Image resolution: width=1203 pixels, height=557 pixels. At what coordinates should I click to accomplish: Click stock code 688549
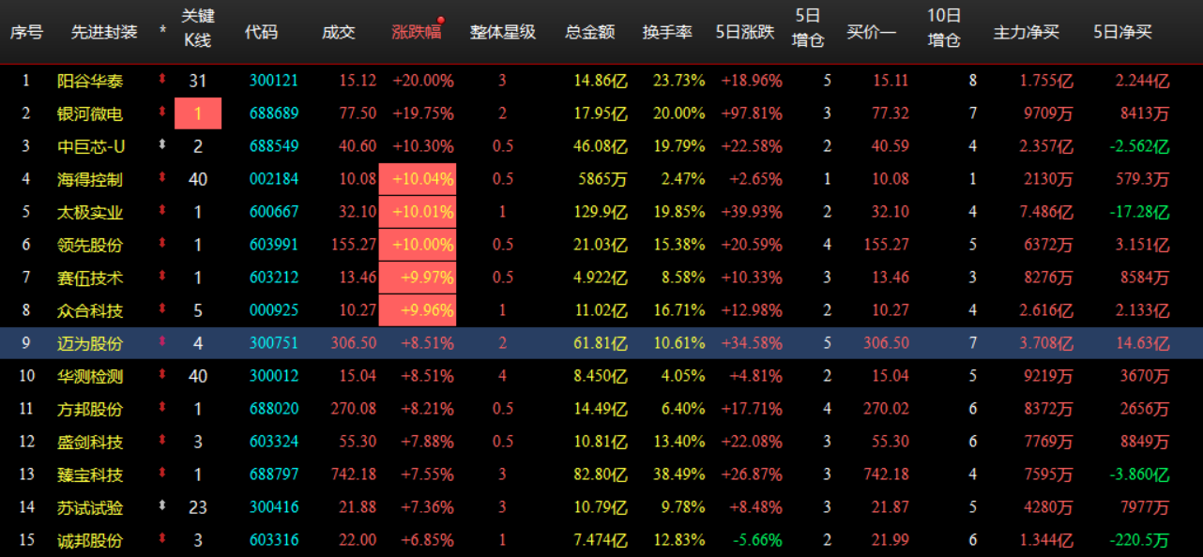274,146
